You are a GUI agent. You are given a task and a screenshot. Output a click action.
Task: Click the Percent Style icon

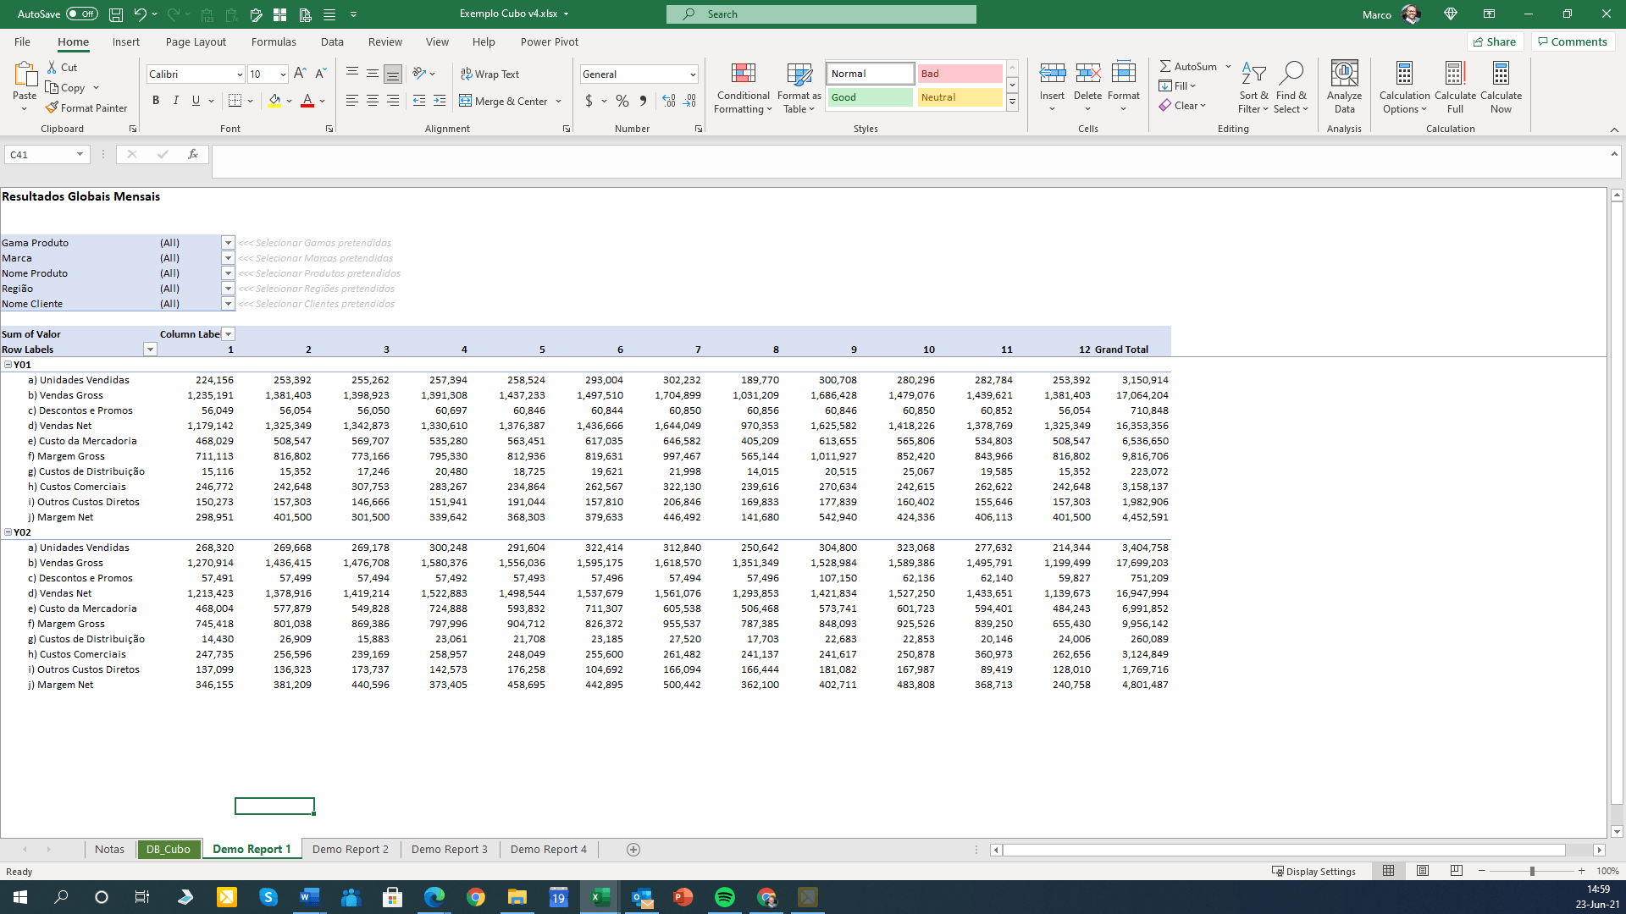tap(622, 102)
